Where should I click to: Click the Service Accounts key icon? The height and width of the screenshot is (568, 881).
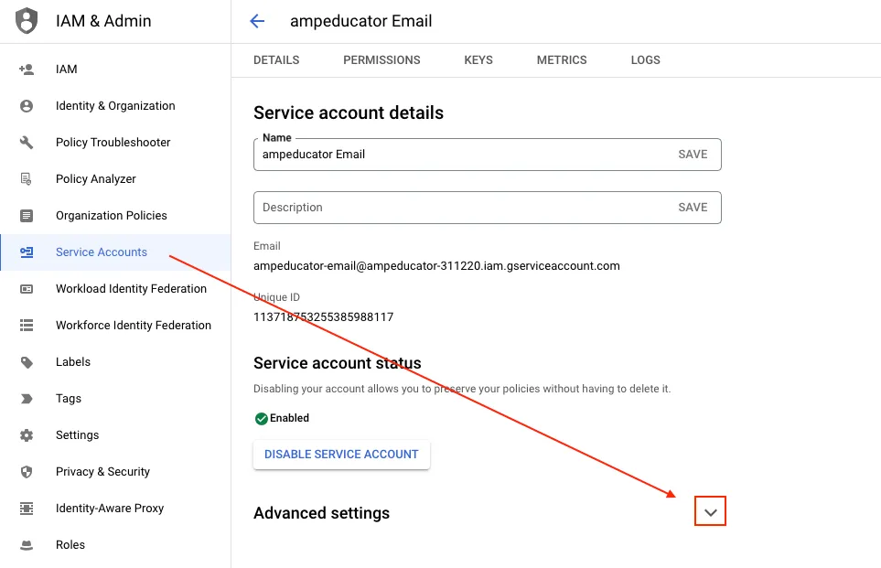click(x=27, y=252)
